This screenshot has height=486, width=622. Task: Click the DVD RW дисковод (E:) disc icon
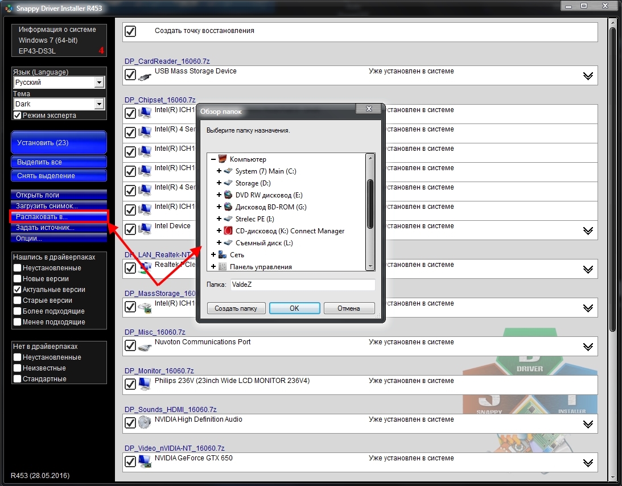tap(228, 195)
